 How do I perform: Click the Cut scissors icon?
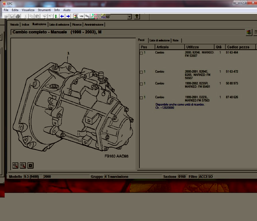pyautogui.click(x=26, y=16)
